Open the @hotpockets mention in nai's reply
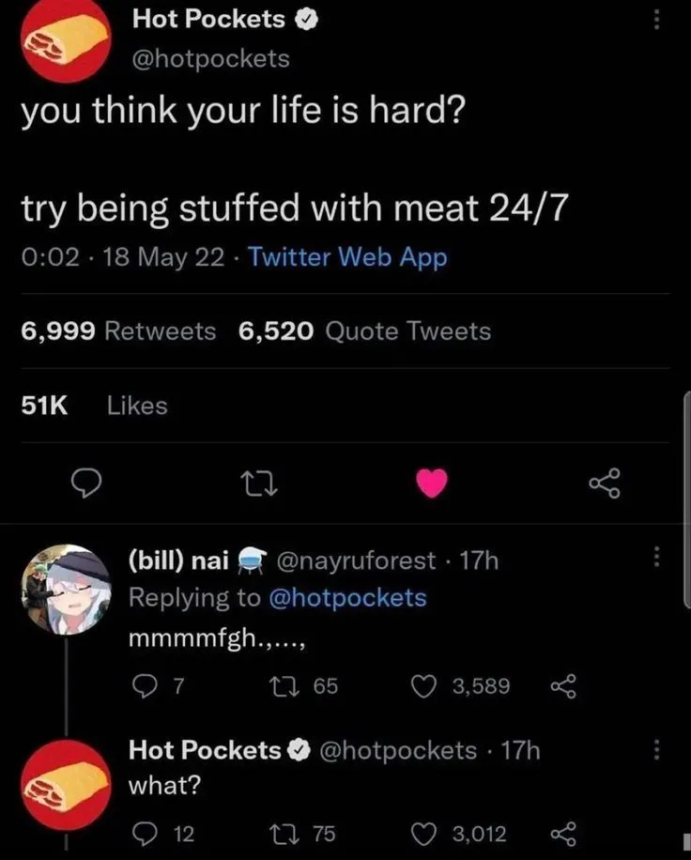The height and width of the screenshot is (860, 691). [x=347, y=598]
